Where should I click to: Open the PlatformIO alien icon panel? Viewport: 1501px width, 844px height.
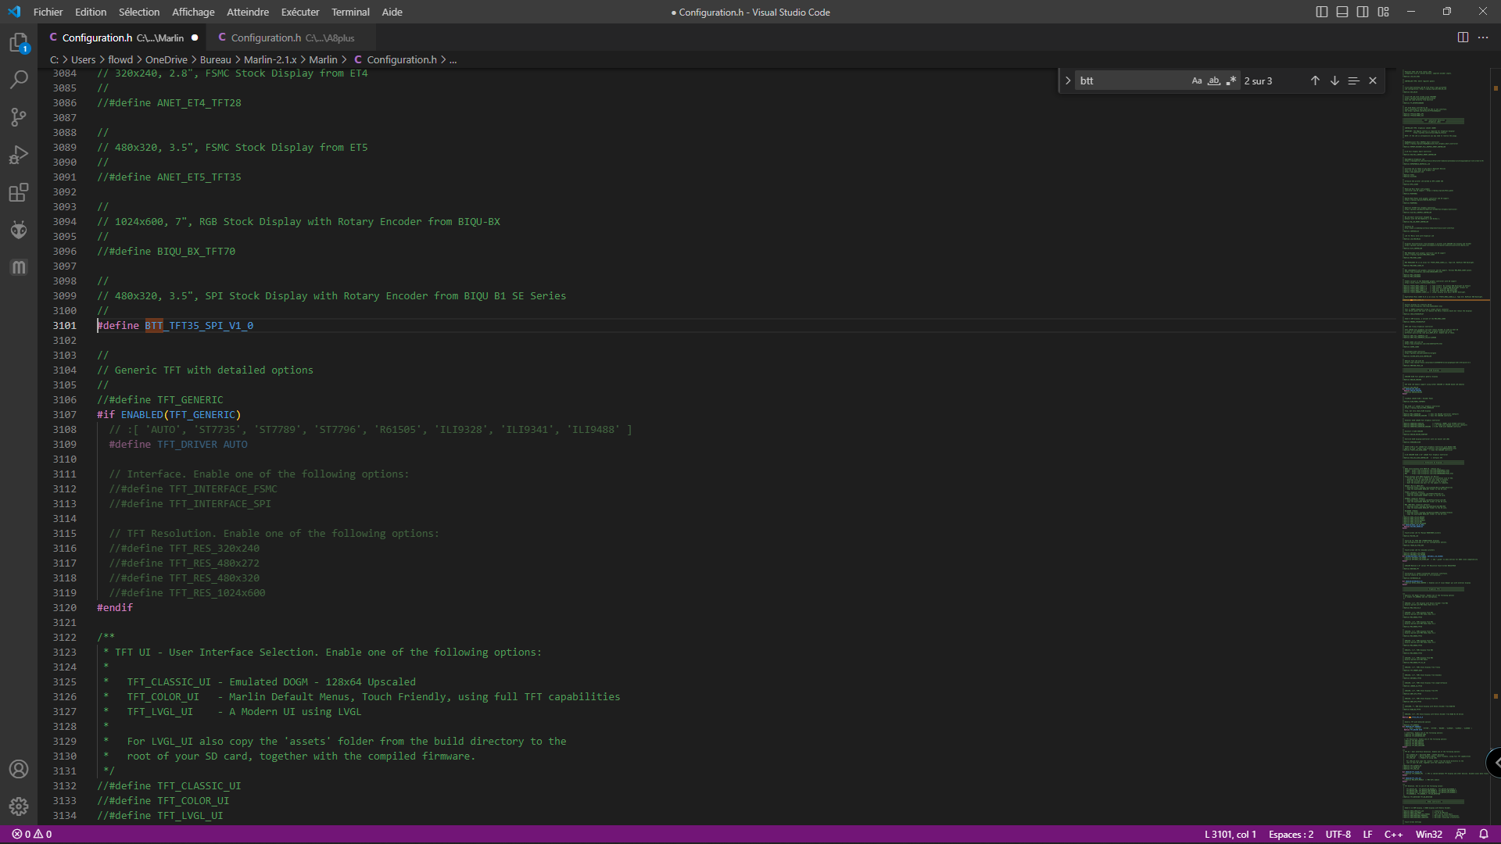coord(19,230)
